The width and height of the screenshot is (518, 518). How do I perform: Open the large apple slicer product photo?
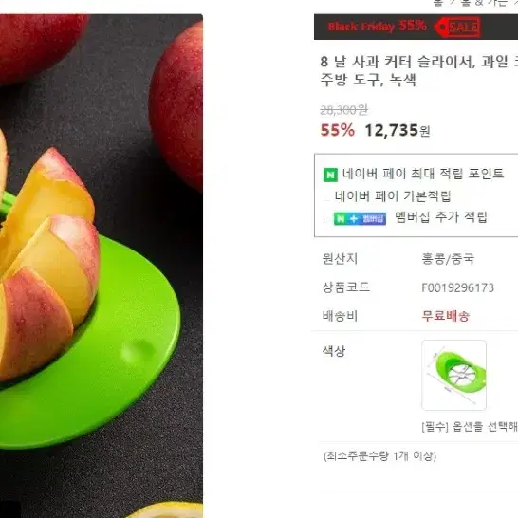102,266
